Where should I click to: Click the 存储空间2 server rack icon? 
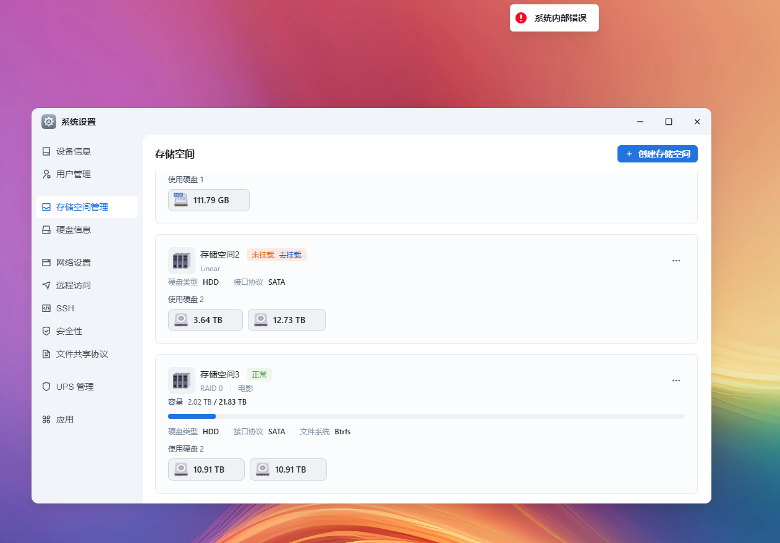182,261
